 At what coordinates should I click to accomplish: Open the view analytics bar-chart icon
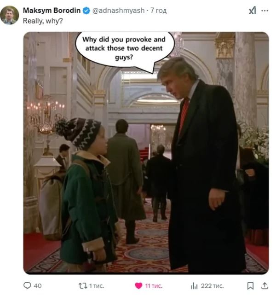coord(194,286)
